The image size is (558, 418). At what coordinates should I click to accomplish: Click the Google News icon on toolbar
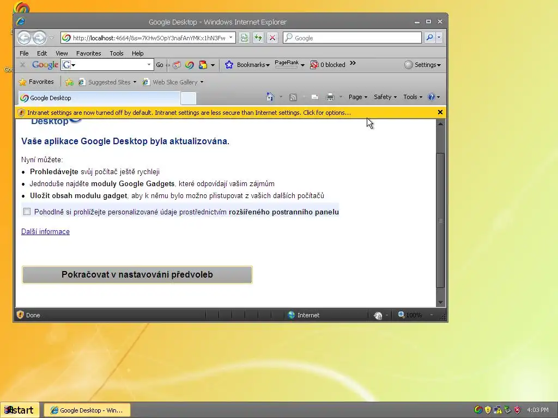tap(177, 65)
